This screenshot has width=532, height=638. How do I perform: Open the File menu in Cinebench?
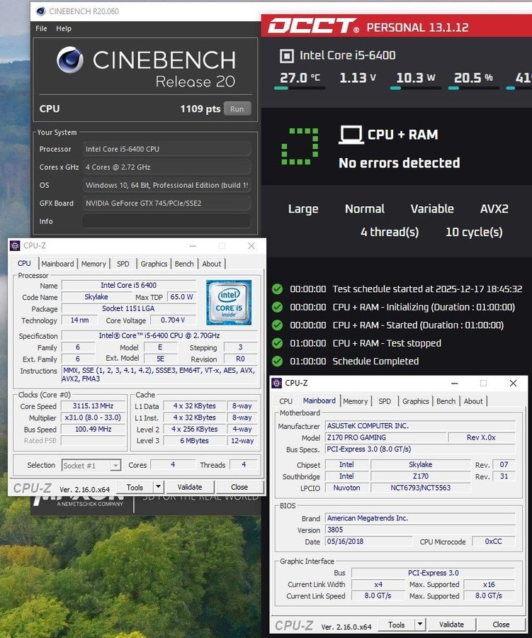41,28
